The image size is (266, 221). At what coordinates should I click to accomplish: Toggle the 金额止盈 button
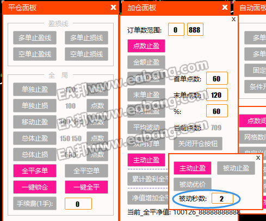pos(146,62)
